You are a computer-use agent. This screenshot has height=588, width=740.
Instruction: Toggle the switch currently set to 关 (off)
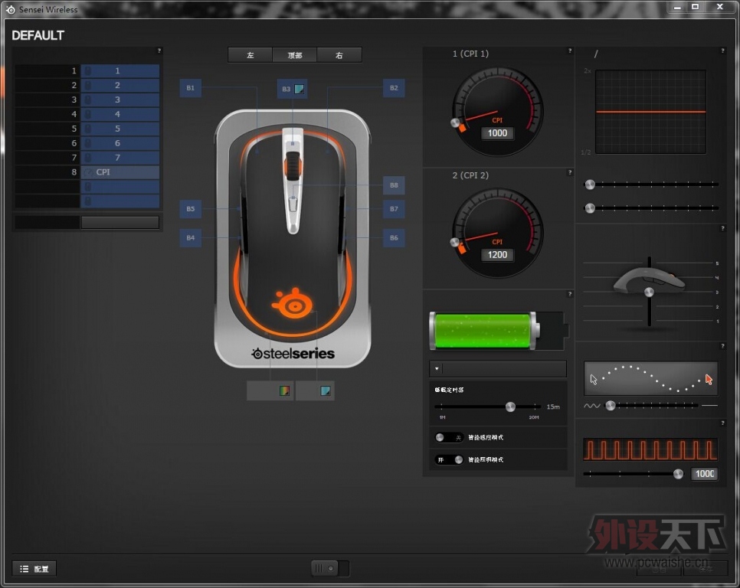[449, 438]
